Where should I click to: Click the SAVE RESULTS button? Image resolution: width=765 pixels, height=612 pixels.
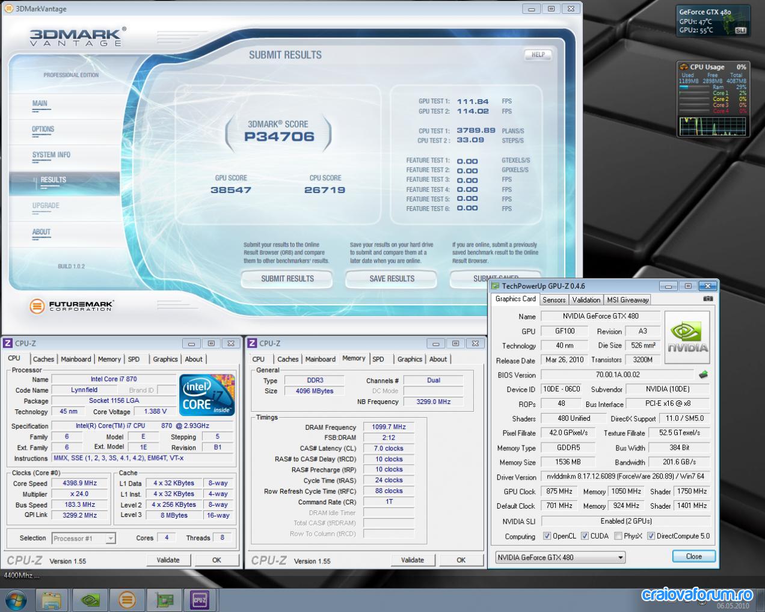[392, 279]
